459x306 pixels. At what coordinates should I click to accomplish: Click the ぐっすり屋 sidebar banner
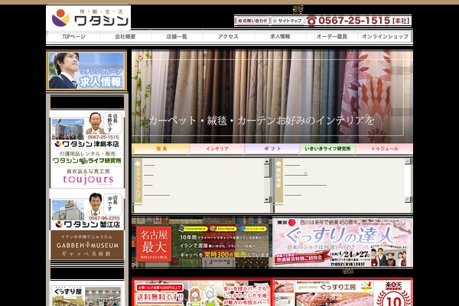(x=87, y=295)
